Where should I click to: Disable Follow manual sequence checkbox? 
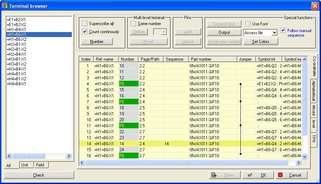pyautogui.click(x=283, y=30)
